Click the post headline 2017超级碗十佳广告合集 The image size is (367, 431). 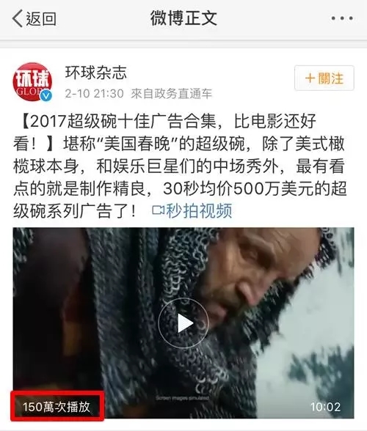tap(123, 121)
